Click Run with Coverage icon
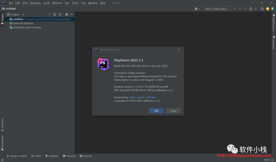Image resolution: width=276 pixels, height=162 pixels. (x=245, y=9)
